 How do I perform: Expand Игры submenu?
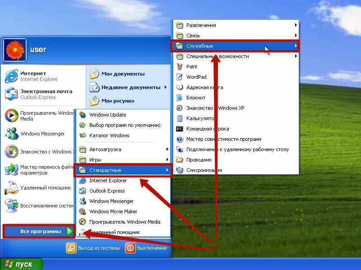123,160
